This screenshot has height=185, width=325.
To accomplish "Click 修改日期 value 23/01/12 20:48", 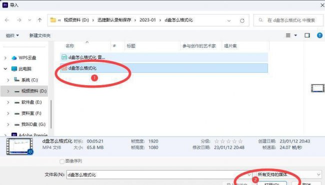I will [229, 148].
